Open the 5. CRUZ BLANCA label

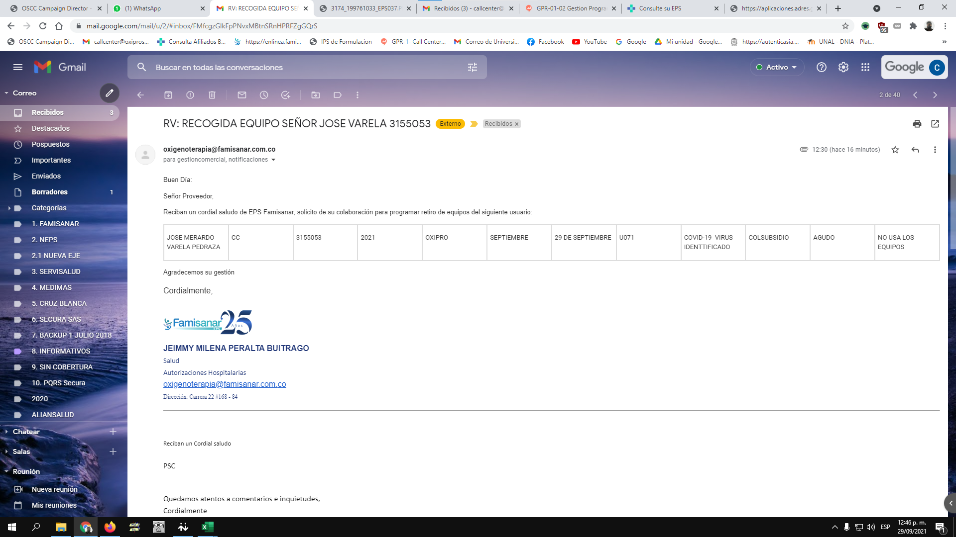point(60,303)
